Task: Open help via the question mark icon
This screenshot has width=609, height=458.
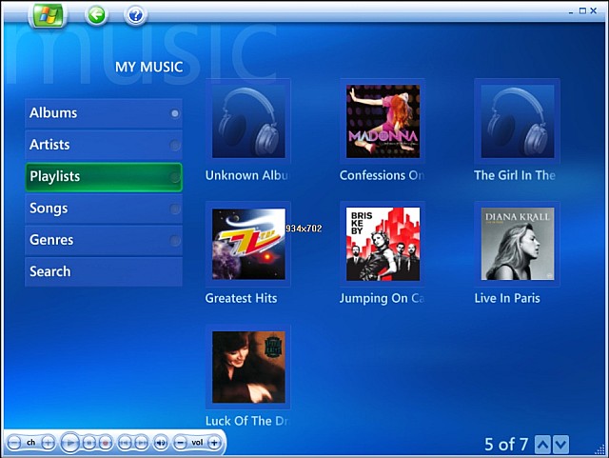Action: pos(135,15)
